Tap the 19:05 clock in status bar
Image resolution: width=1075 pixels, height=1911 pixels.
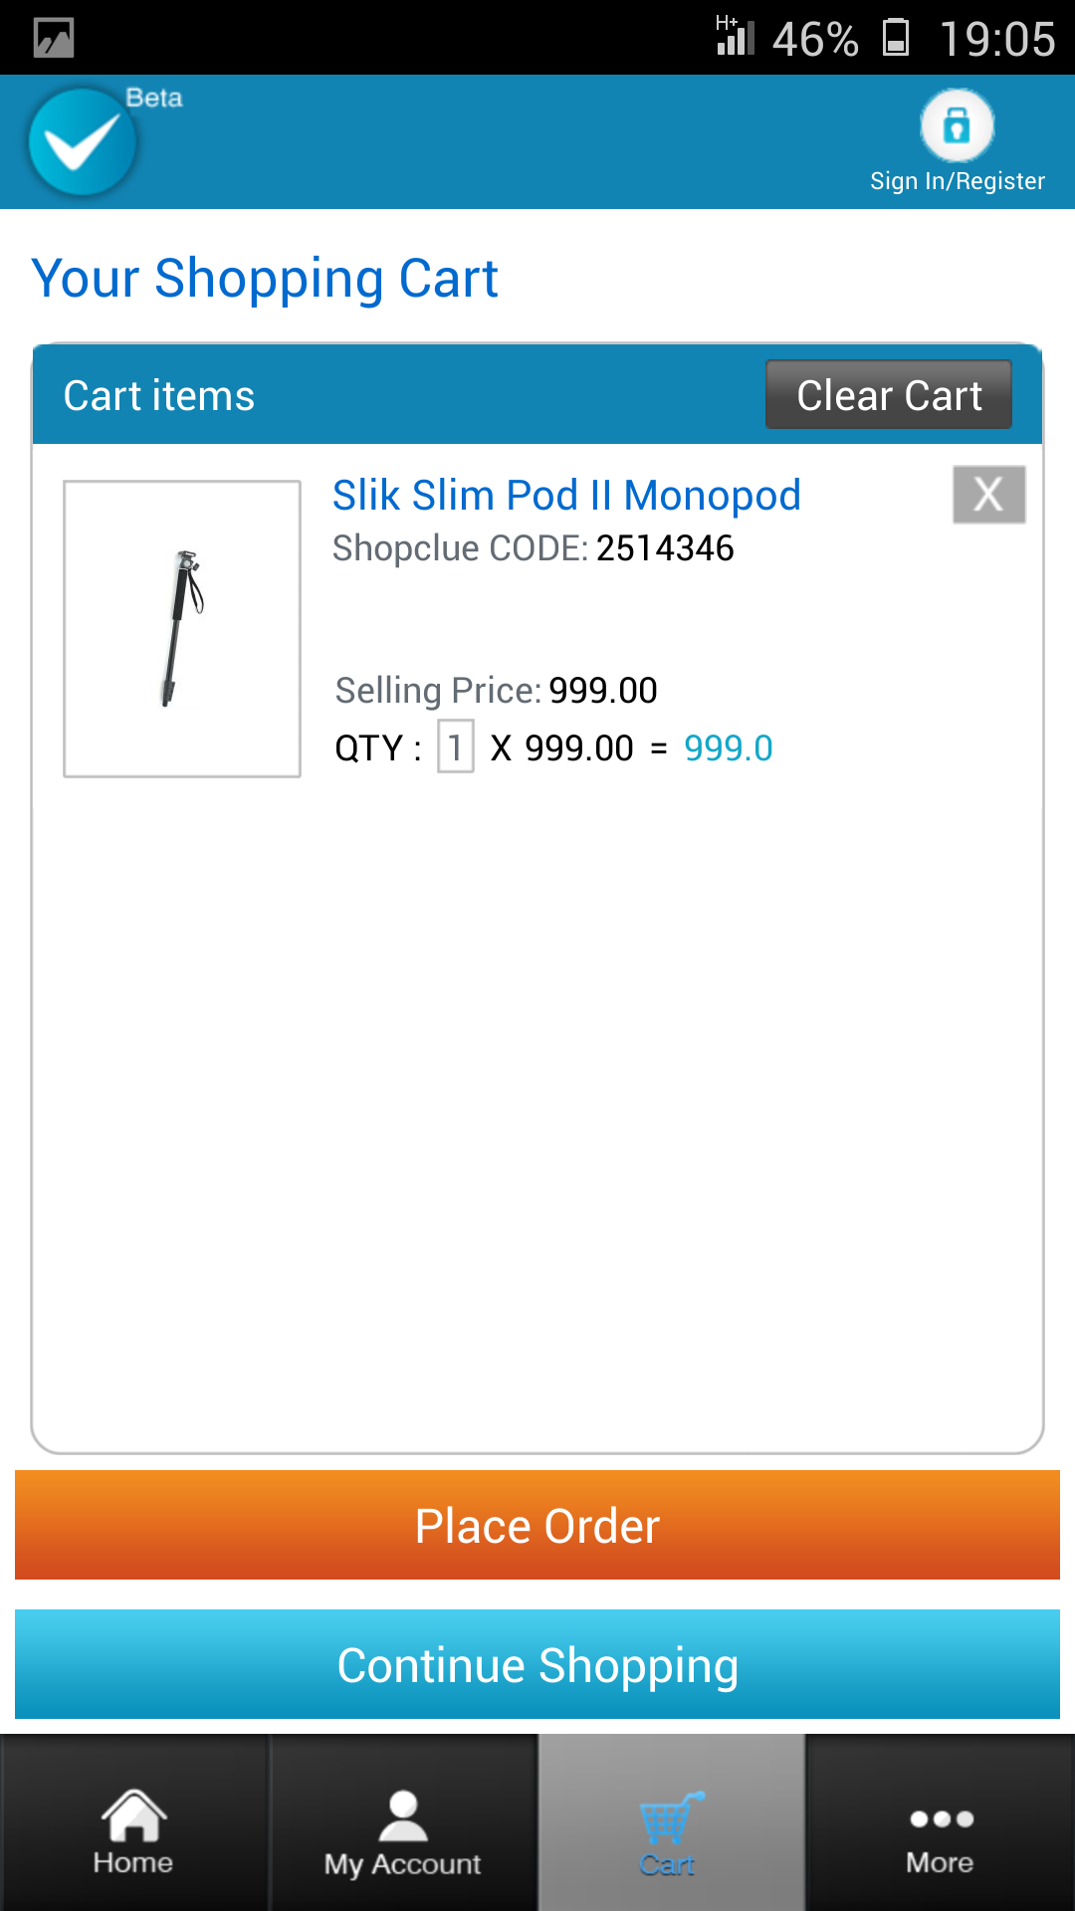(x=996, y=39)
